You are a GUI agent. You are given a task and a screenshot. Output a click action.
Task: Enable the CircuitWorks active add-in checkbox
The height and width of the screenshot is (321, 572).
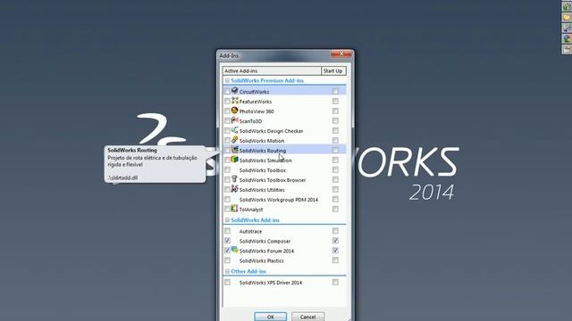pyautogui.click(x=227, y=91)
